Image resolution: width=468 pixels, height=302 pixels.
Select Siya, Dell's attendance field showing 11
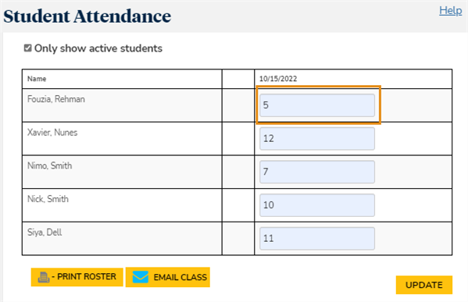pyautogui.click(x=317, y=239)
